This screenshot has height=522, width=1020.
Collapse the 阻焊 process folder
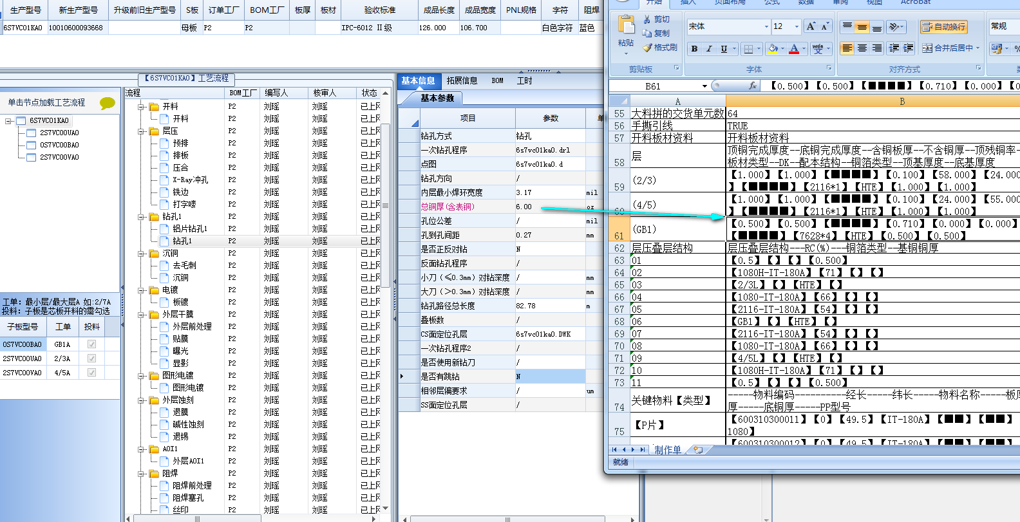pos(141,473)
